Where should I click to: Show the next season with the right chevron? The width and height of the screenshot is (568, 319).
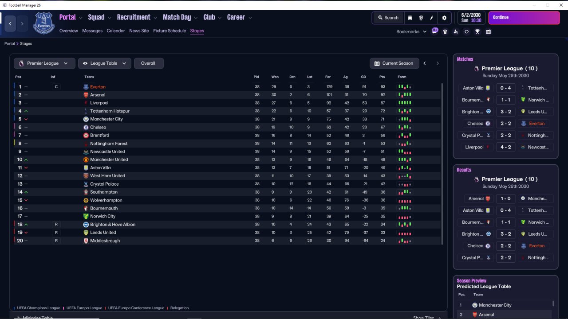coord(438,63)
